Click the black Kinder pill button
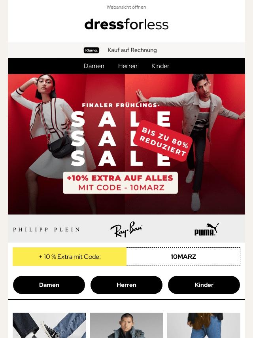This screenshot has width=253, height=338. coord(204,285)
